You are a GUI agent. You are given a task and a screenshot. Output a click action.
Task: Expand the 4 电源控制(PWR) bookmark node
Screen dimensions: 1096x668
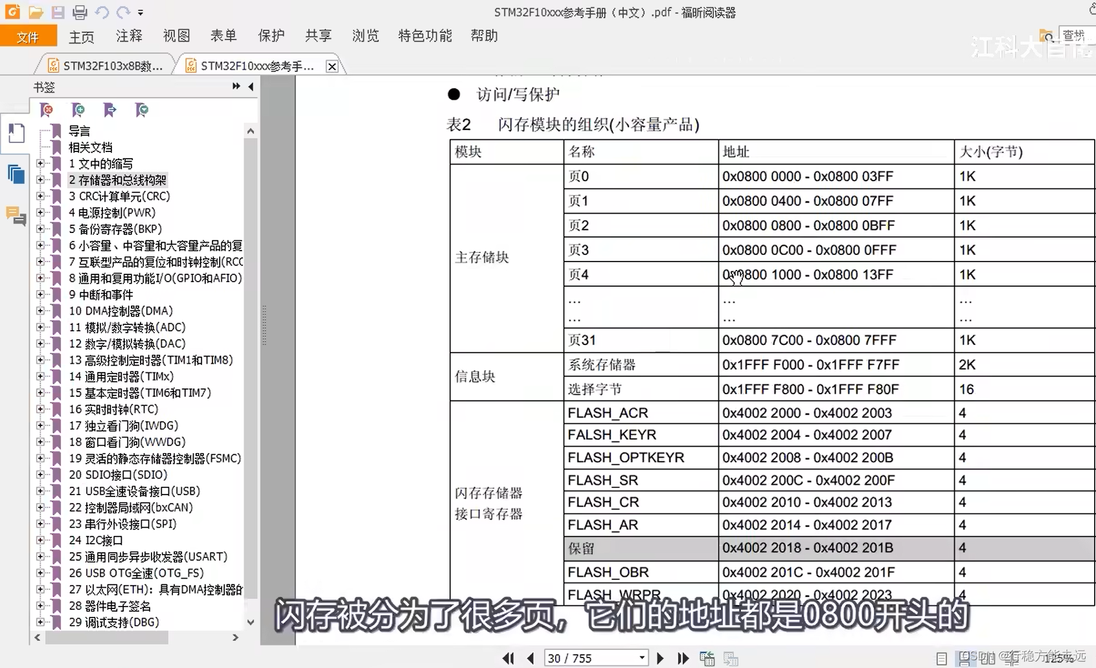point(40,212)
